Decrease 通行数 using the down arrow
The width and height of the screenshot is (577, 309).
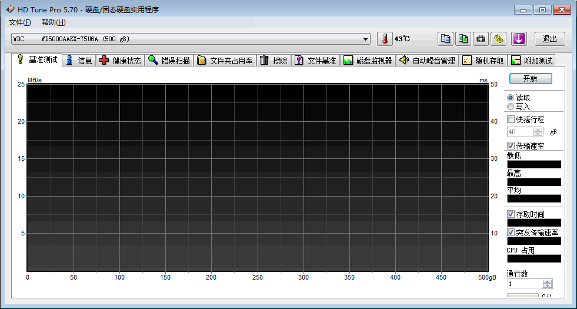coord(548,287)
